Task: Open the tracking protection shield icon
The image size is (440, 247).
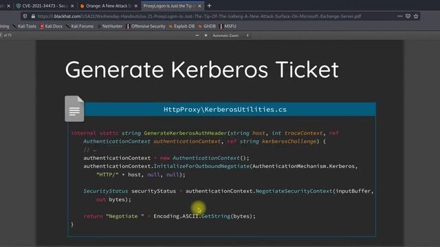Action: point(25,16)
